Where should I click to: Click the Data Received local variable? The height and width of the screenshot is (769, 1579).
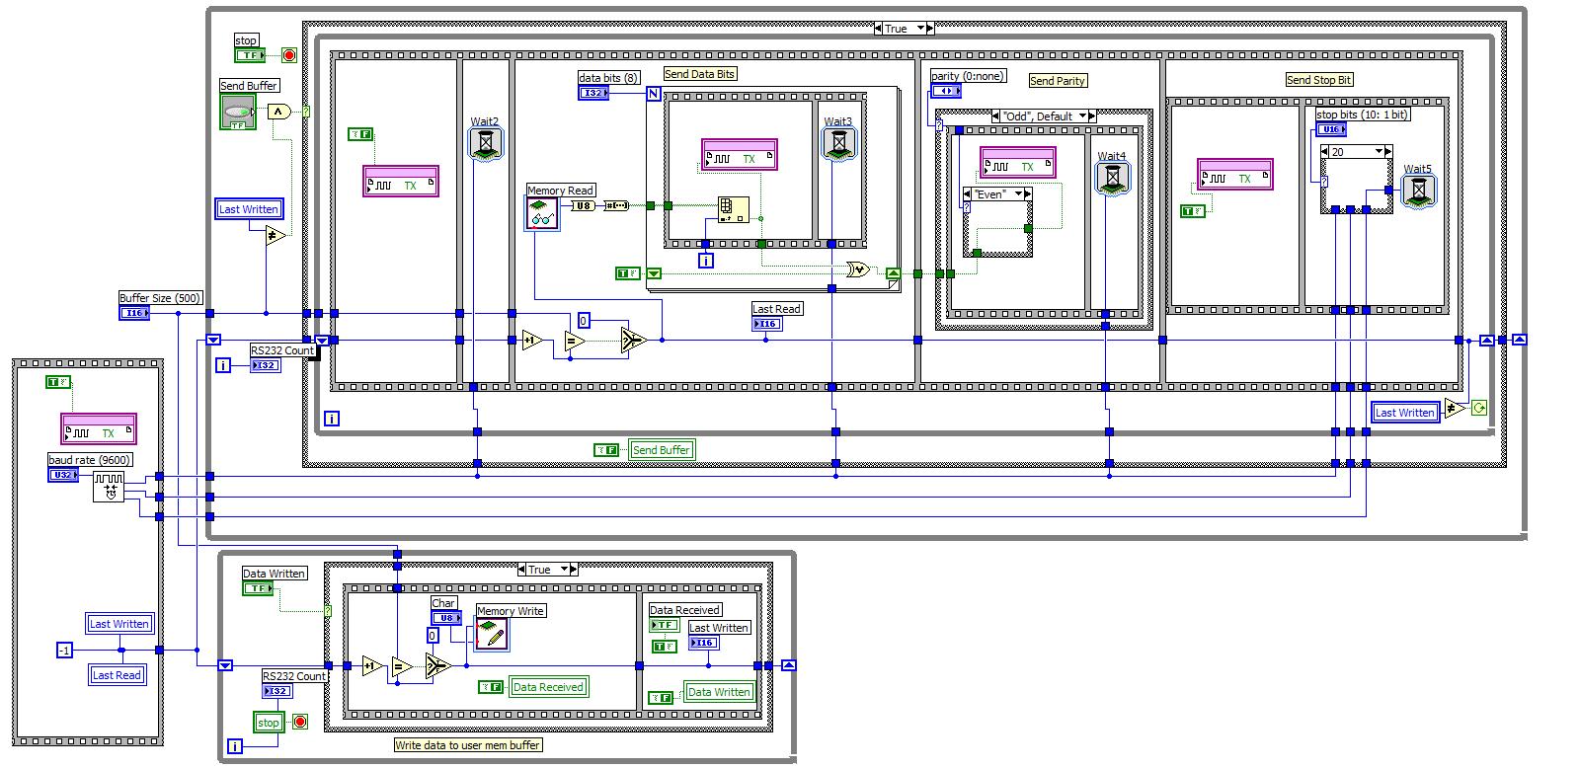pos(548,687)
